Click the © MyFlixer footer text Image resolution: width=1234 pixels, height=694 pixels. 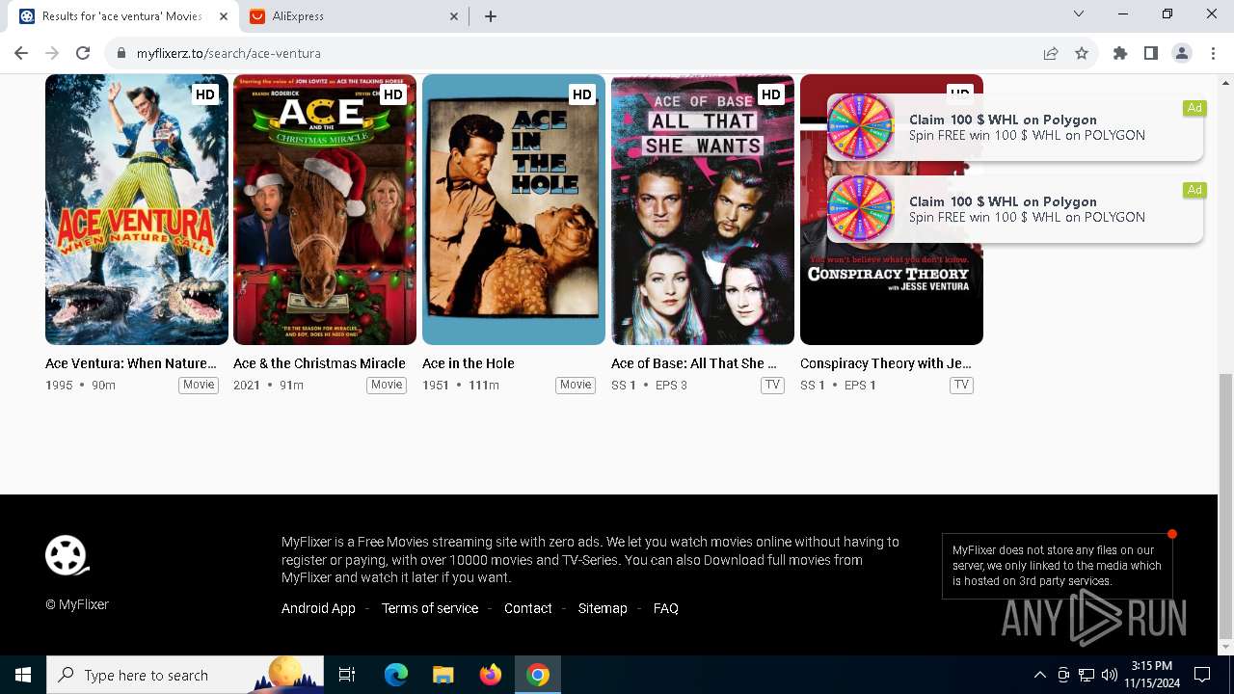(x=77, y=604)
